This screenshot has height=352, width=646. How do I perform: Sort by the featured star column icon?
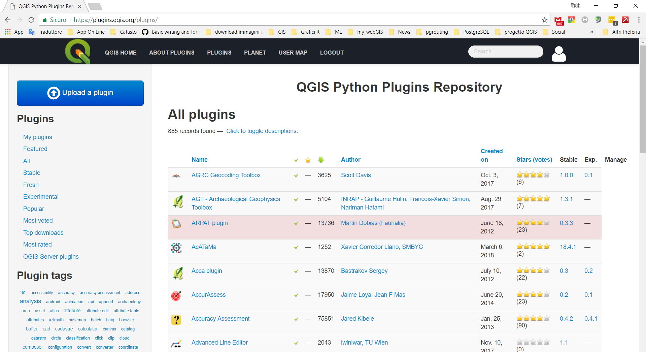click(x=308, y=160)
